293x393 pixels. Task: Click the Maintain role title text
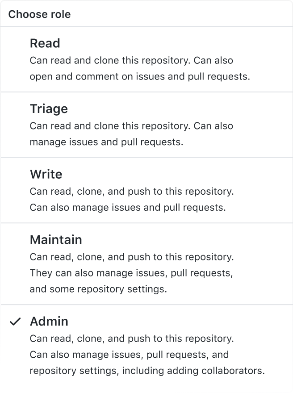(56, 239)
